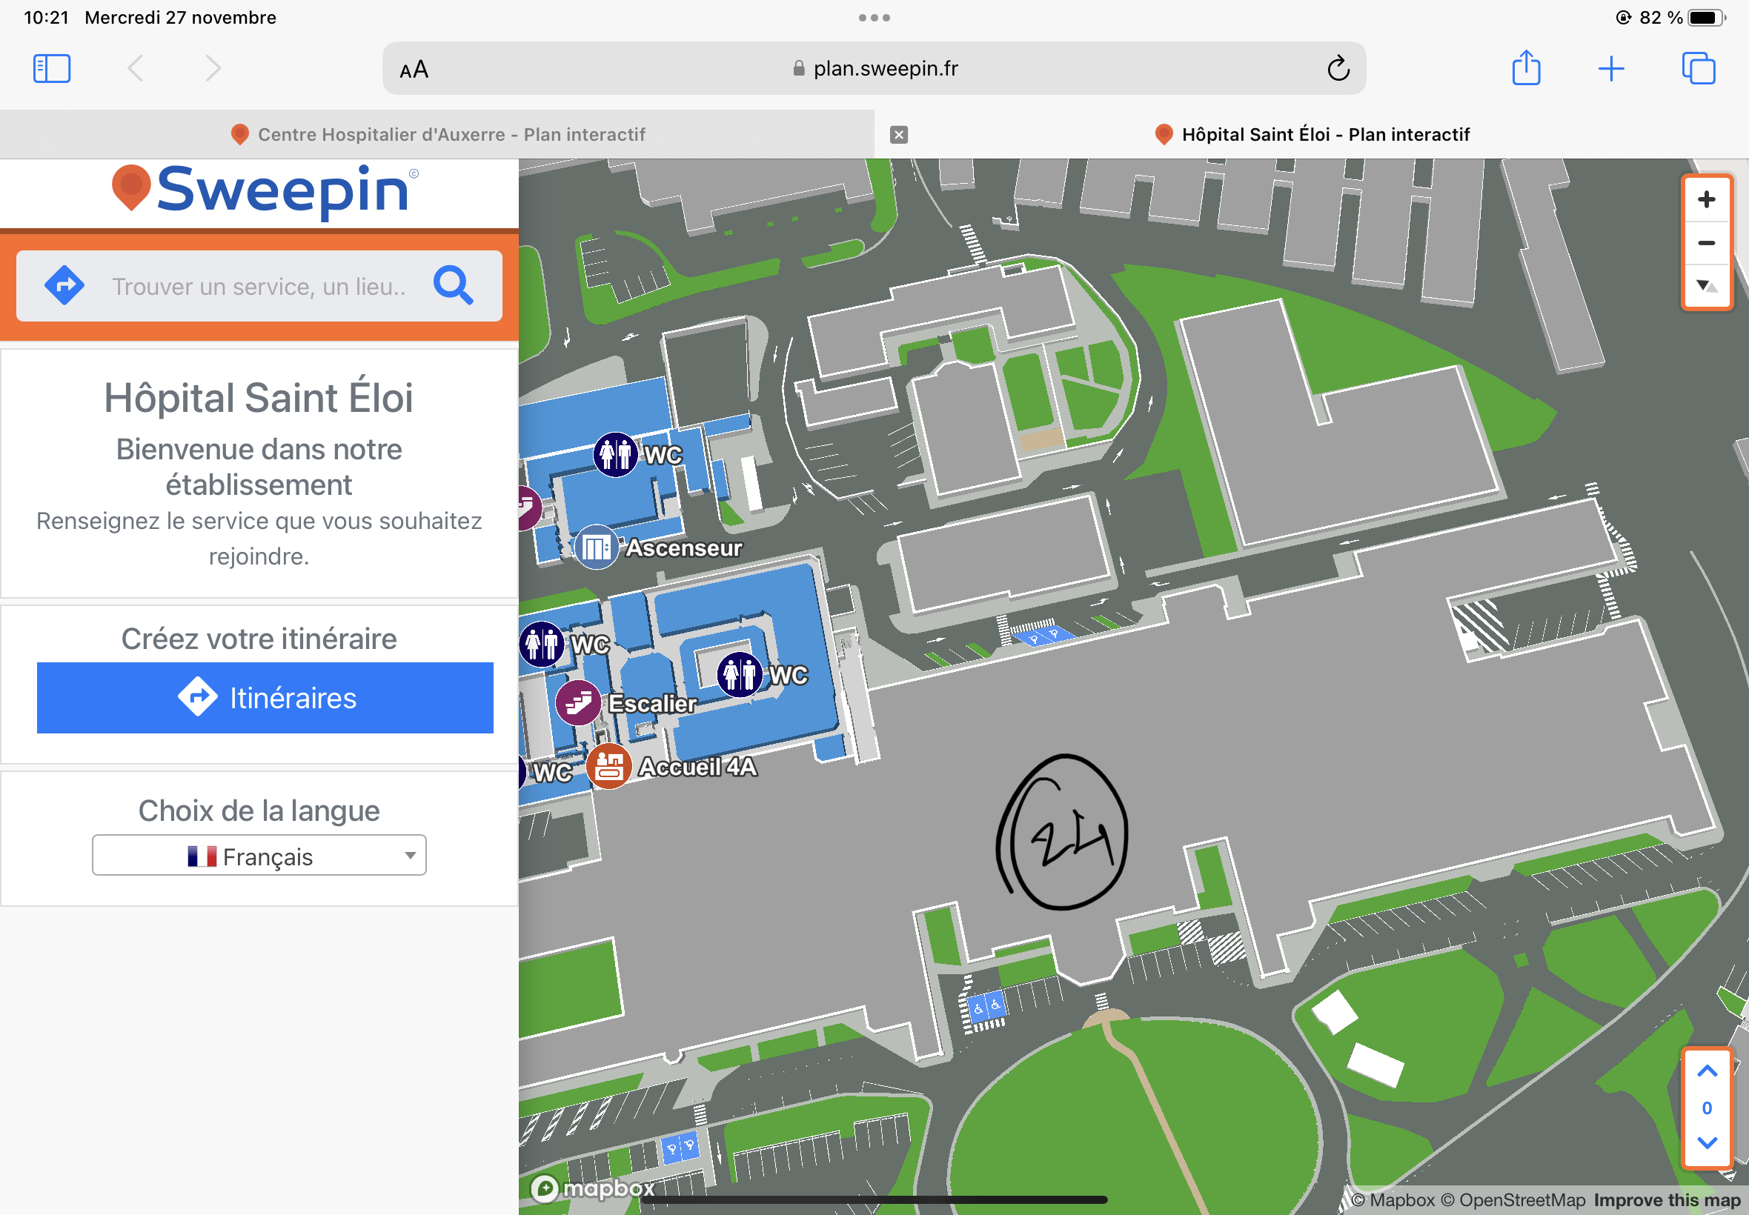
Task: Zoom out of the map
Action: pos(1705,243)
